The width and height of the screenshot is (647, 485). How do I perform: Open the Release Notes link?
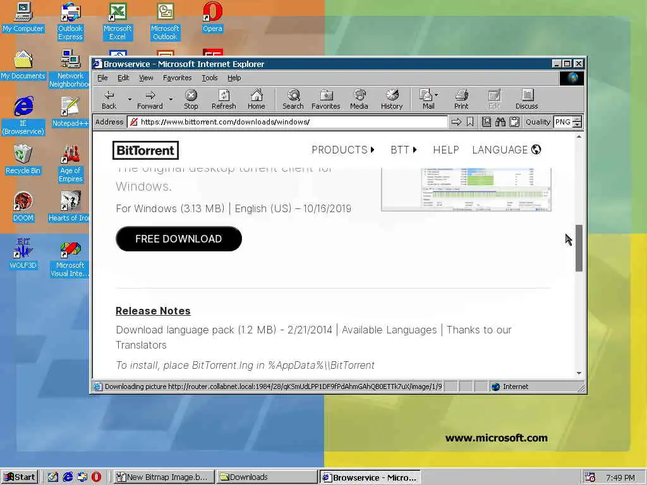(x=153, y=311)
